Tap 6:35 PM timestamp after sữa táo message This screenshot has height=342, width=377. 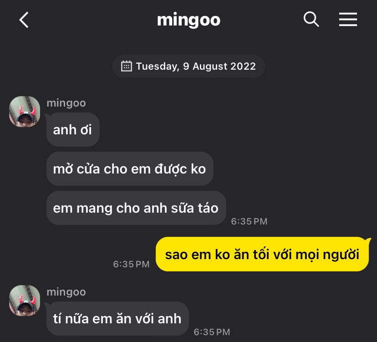249,221
